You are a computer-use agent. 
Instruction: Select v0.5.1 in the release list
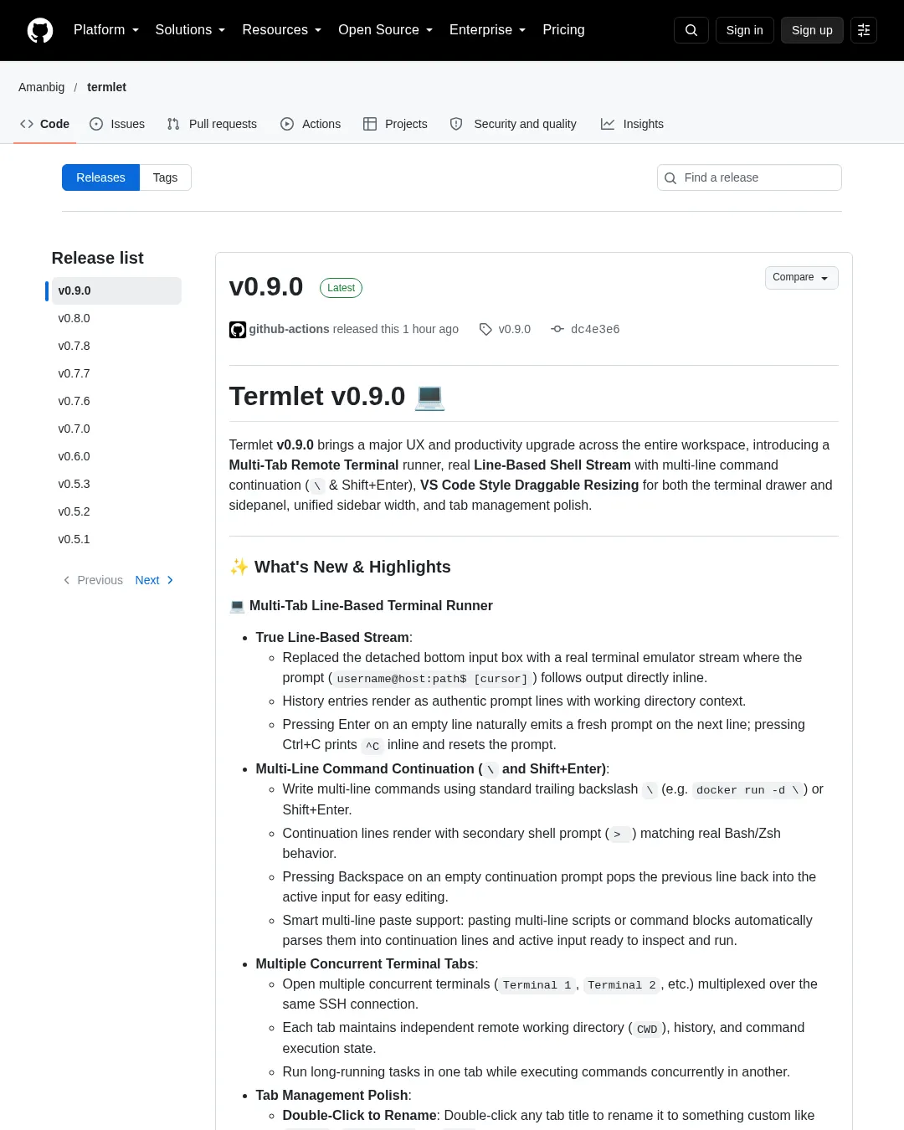point(116,539)
